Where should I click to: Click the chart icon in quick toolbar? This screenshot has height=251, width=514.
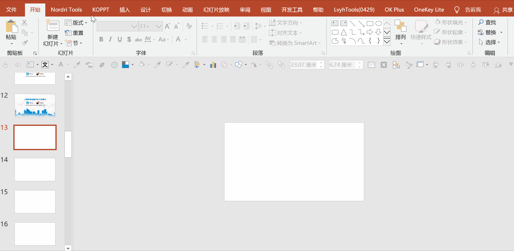click(213, 65)
